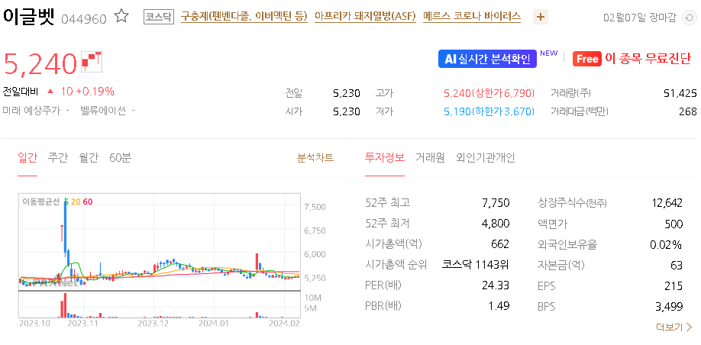Click the PER(배) value 24.33

[496, 285]
